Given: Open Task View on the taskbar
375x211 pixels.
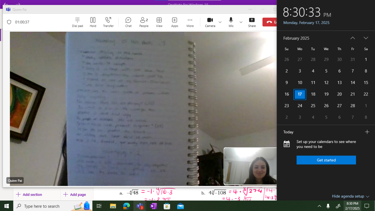Looking at the screenshot, I should click(x=99, y=206).
